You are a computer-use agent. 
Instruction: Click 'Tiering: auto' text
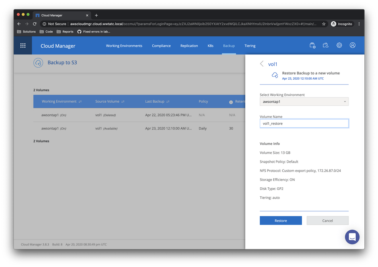270,198
